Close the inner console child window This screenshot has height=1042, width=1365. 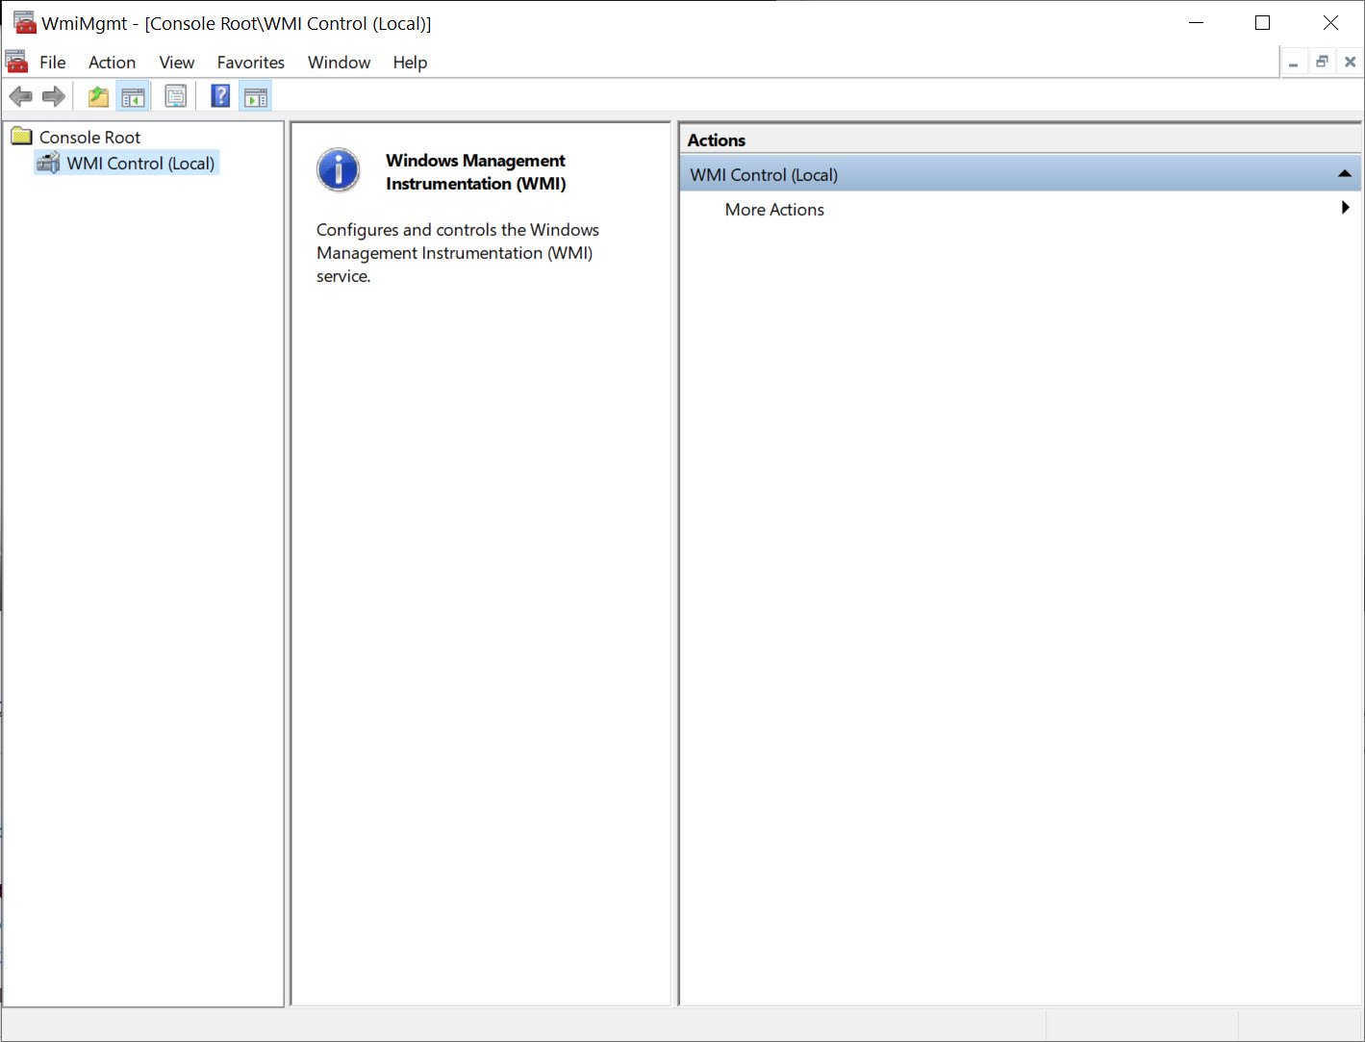click(1351, 63)
